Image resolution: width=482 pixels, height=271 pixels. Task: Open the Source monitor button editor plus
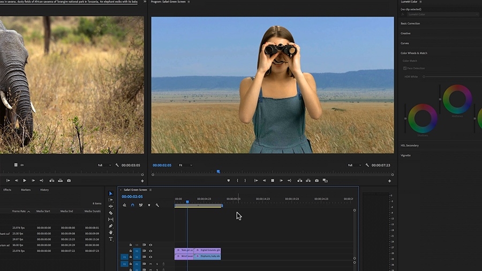click(142, 181)
